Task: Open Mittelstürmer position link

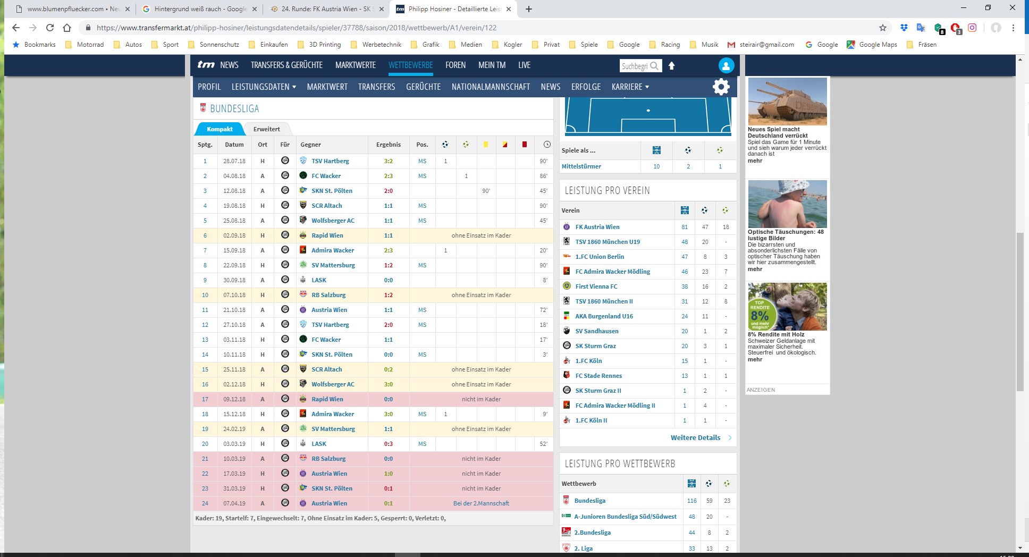Action: (581, 166)
